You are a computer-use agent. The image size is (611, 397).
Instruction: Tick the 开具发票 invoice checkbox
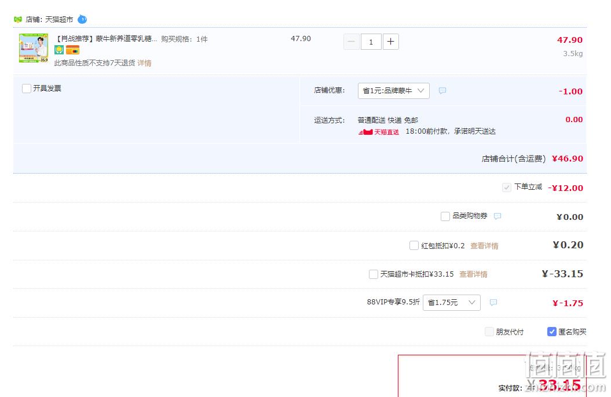27,89
